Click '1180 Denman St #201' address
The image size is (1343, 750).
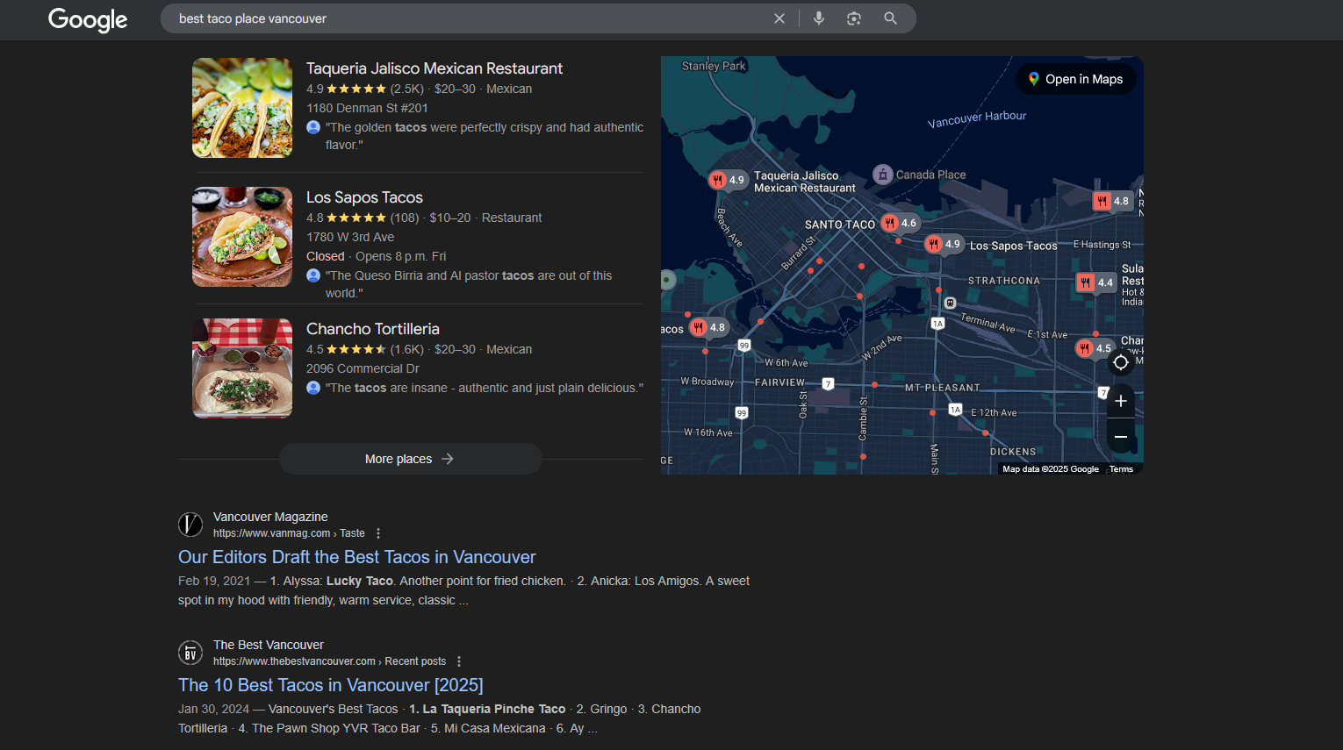pos(367,108)
